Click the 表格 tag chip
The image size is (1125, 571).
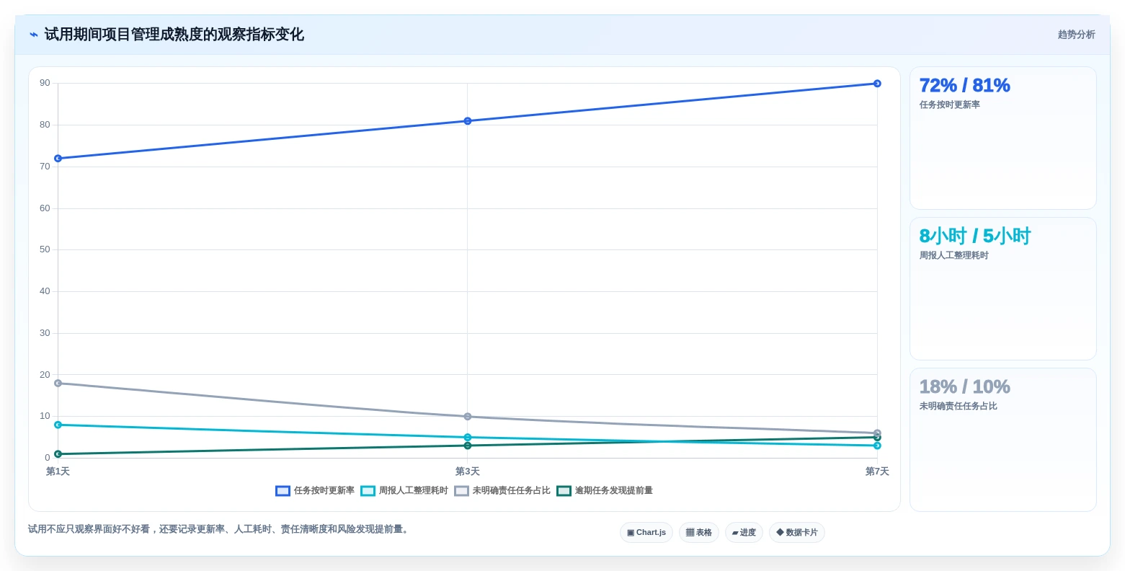tap(699, 533)
